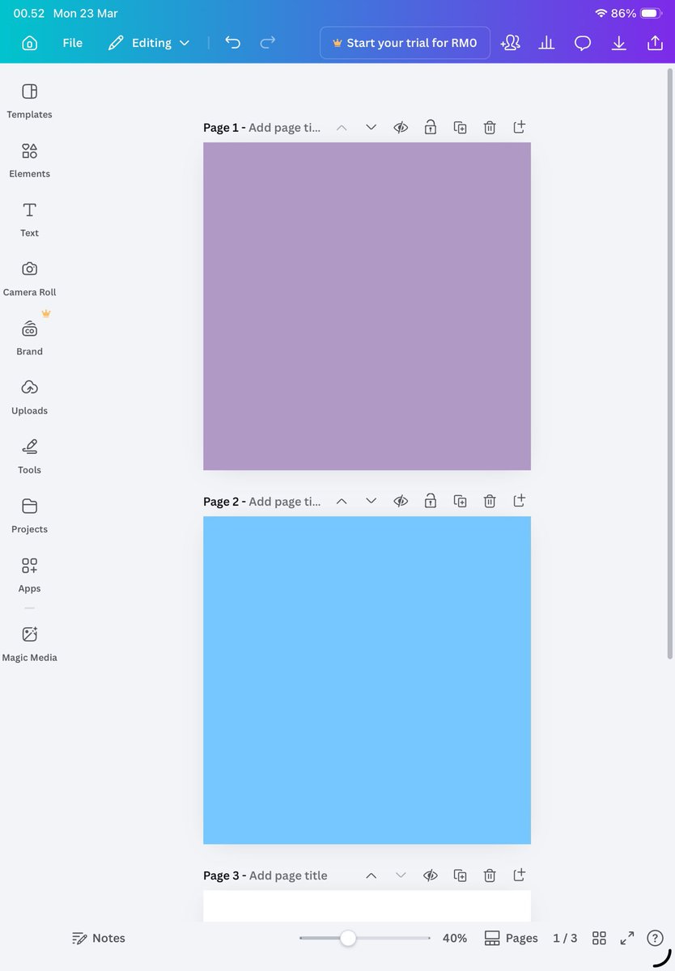Move Page 2 down with chevron
Viewport: 675px width, 971px height.
point(371,501)
